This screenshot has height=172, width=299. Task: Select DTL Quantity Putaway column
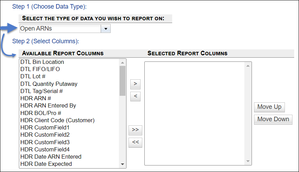(49, 84)
